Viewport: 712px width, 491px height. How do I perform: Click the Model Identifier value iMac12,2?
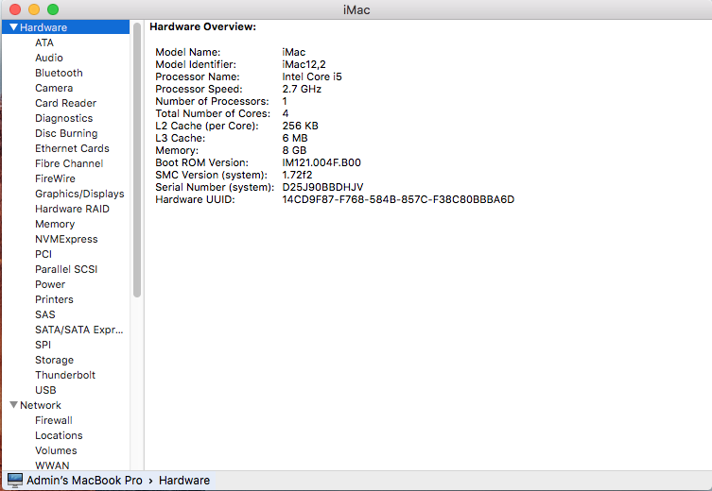coord(304,64)
